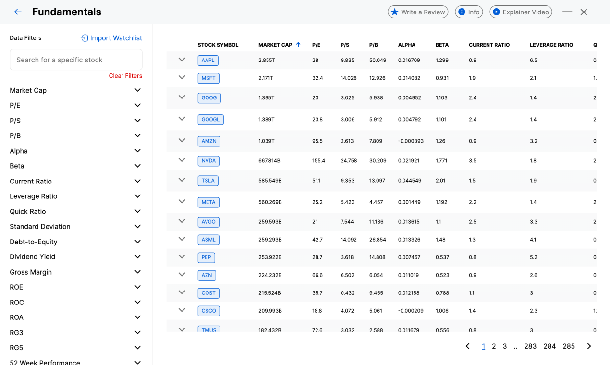Screen dimensions: 610x365
Task: Open the Info button
Action: pos(469,12)
